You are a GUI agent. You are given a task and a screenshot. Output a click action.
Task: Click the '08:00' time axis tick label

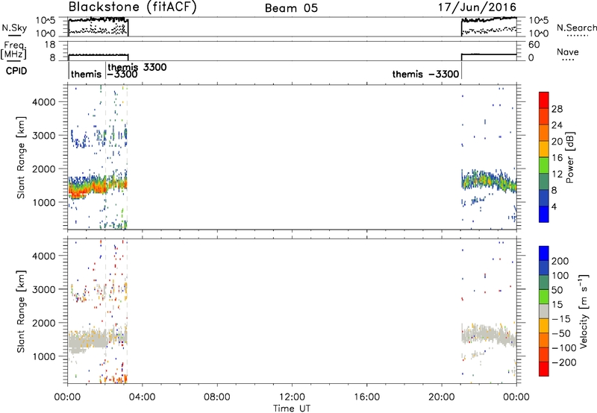click(x=217, y=397)
